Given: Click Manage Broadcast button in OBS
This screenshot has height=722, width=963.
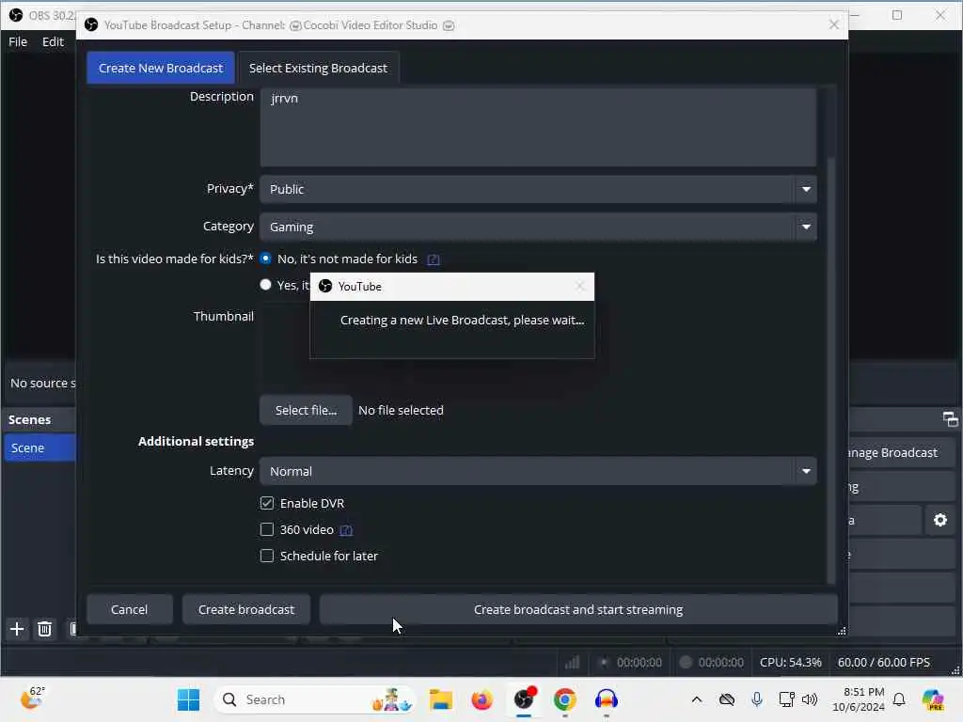Looking at the screenshot, I should pyautogui.click(x=901, y=453).
